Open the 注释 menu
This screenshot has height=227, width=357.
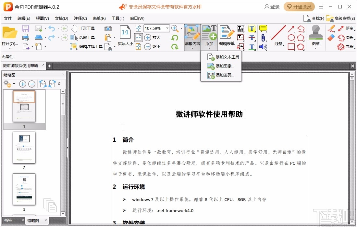(x=80, y=18)
